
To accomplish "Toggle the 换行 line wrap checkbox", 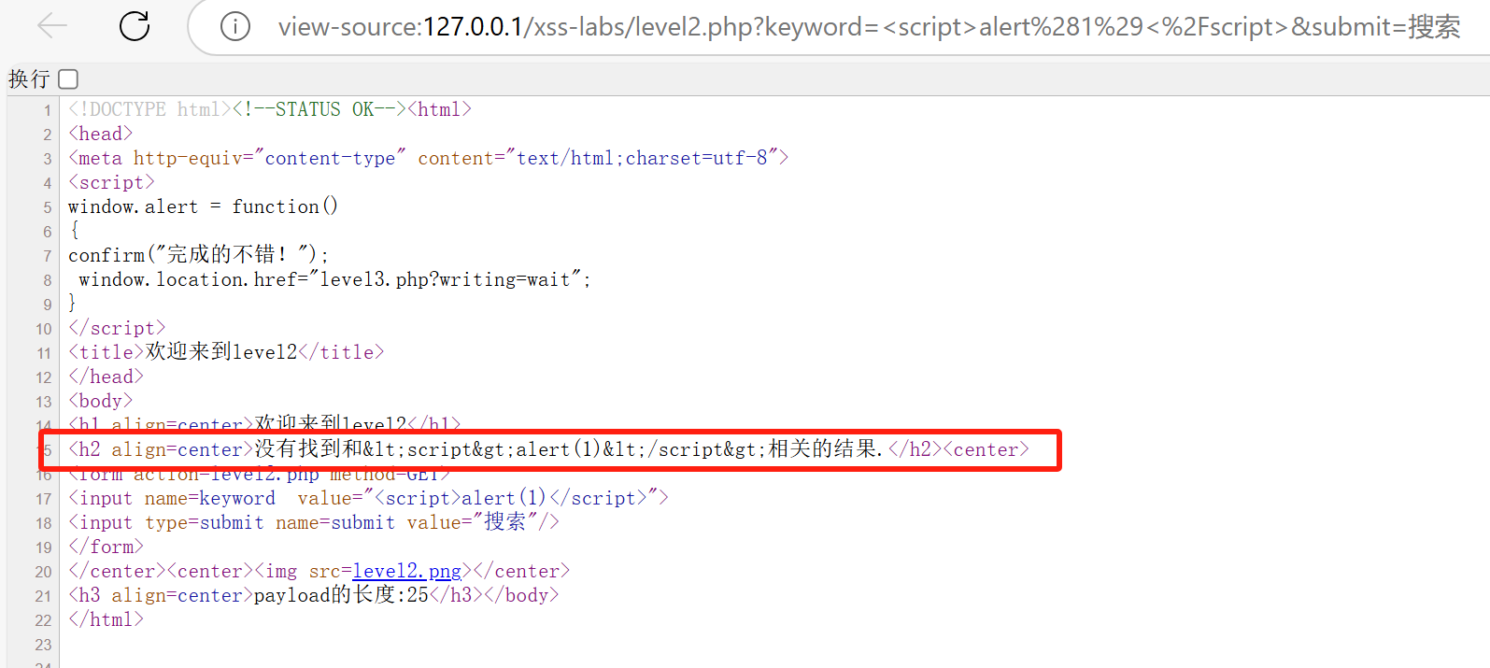I will [x=68, y=79].
